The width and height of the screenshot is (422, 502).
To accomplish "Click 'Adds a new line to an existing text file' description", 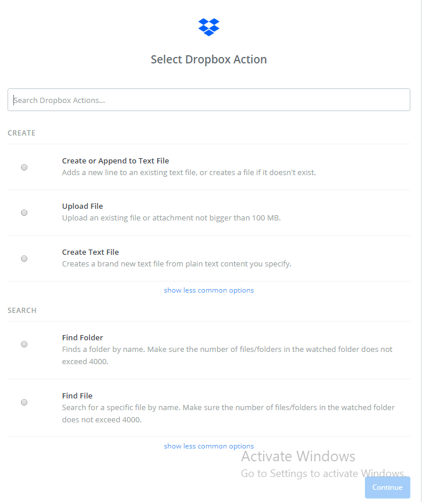I will (189, 172).
